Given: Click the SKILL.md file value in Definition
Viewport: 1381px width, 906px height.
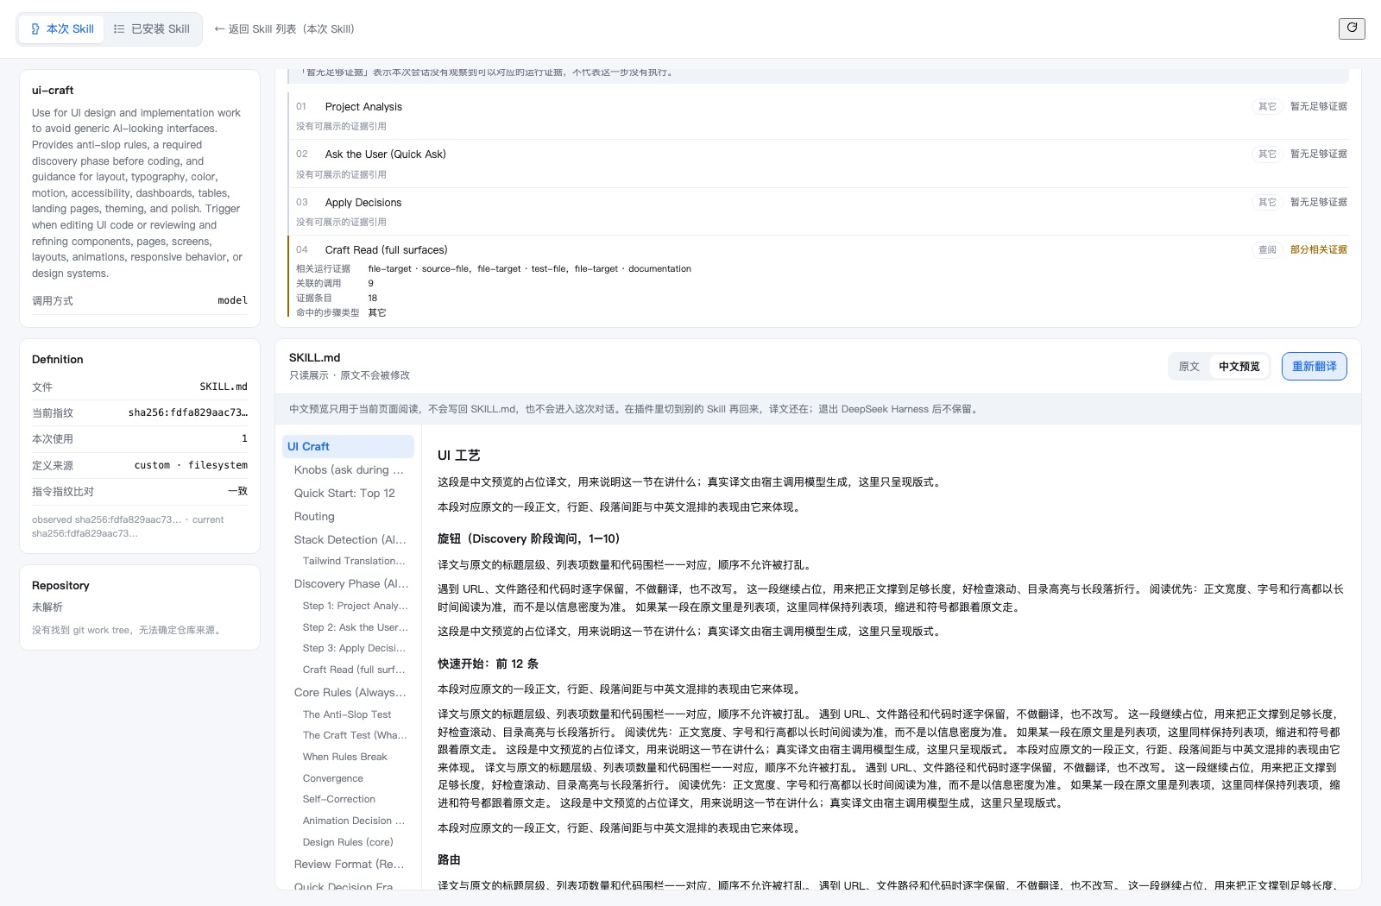Looking at the screenshot, I should pos(224,387).
